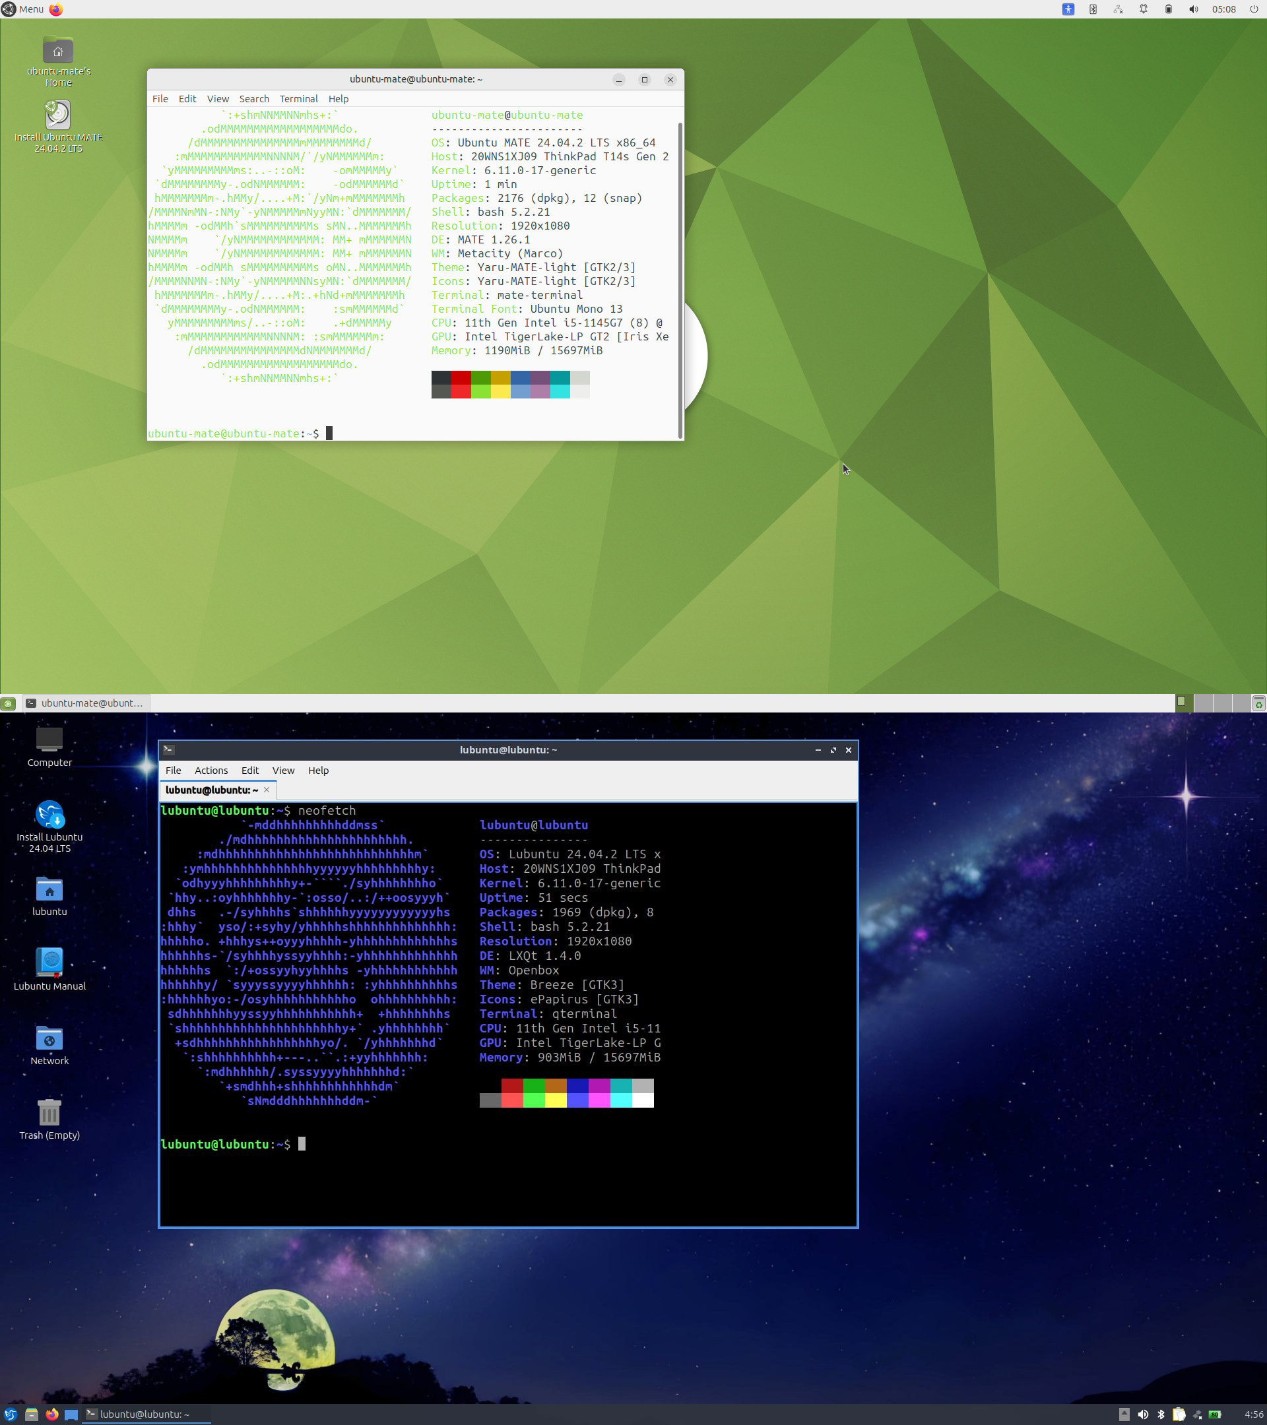The width and height of the screenshot is (1267, 1425).
Task: Open the 4:56 clock in Lubuntu panel
Action: pos(1254,1414)
